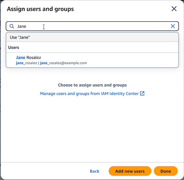The width and height of the screenshot is (184, 180).
Task: Choose the Use "Jane" suggestion
Action: tap(92, 37)
